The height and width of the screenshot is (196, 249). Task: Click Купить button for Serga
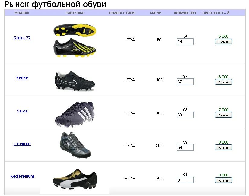tap(223, 115)
